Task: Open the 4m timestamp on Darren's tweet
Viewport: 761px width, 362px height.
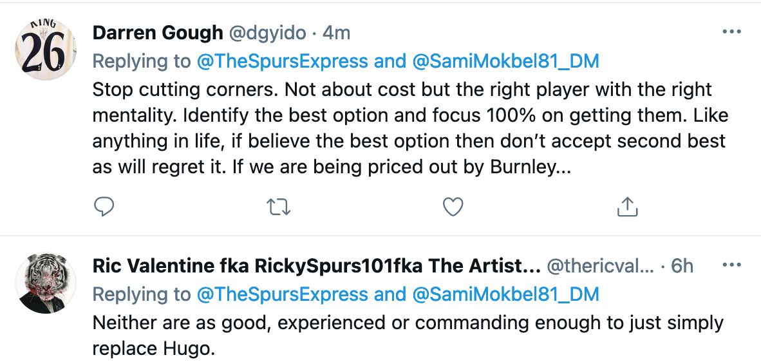Action: coord(335,33)
